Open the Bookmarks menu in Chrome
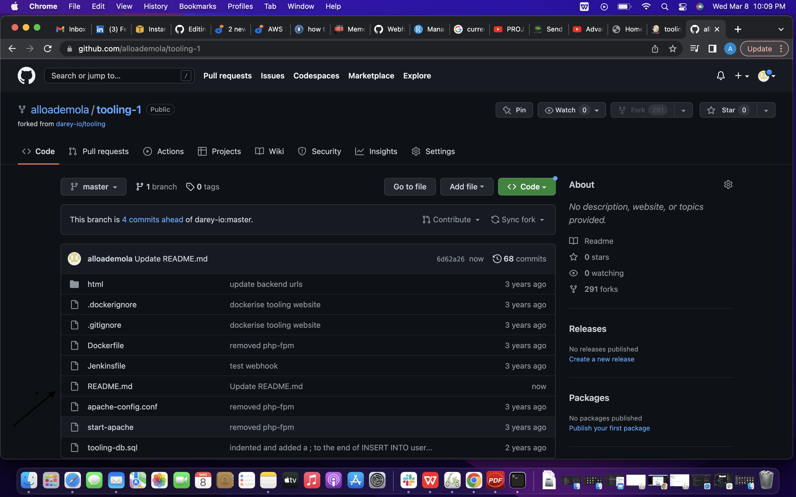The height and width of the screenshot is (497, 796). click(197, 6)
